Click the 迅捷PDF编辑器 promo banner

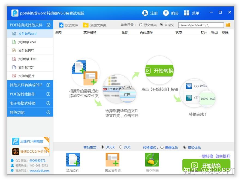click(30, 141)
